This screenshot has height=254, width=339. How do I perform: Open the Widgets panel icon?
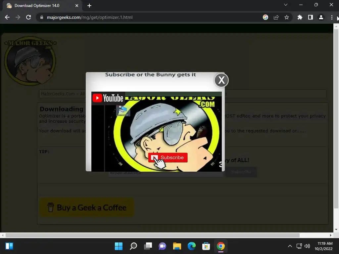pyautogui.click(x=9, y=246)
